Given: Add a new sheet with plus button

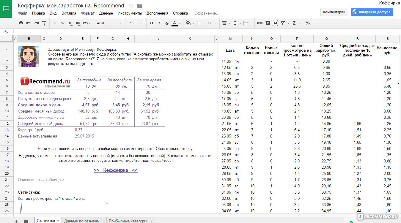Looking at the screenshot, I should click(17, 221).
